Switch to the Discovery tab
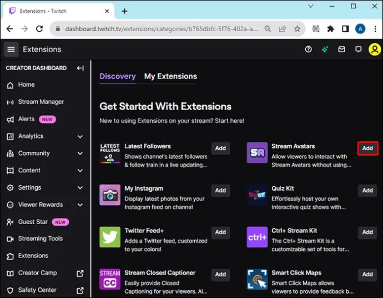The width and height of the screenshot is (383, 298). 118,76
